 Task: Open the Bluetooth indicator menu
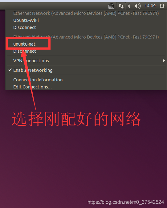(x=129, y=6)
